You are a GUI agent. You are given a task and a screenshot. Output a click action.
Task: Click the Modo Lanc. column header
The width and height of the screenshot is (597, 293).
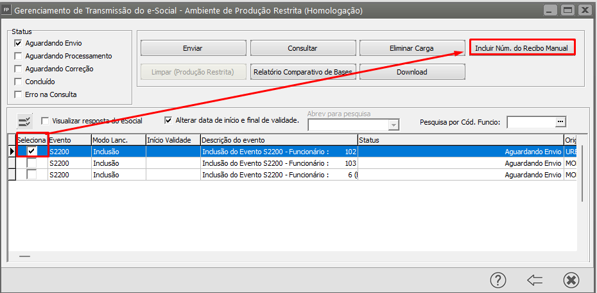tap(118, 140)
